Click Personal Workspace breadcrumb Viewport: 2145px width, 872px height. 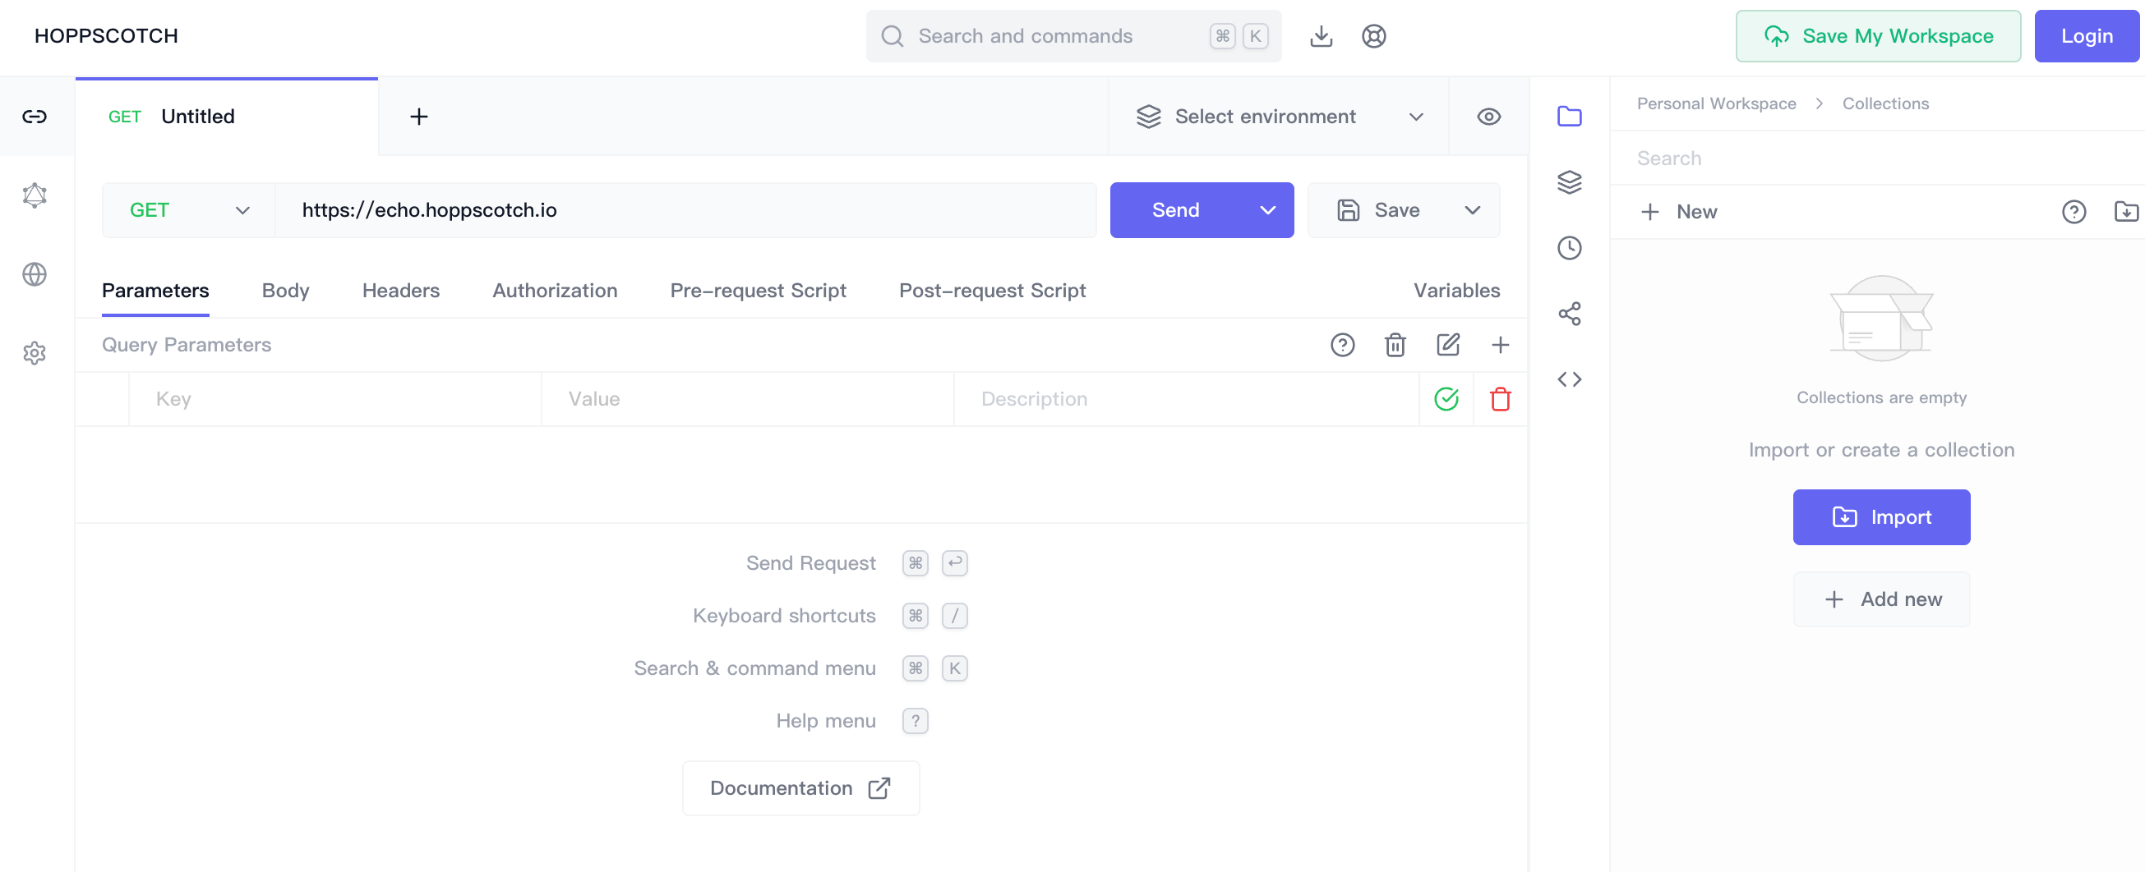coord(1716,103)
